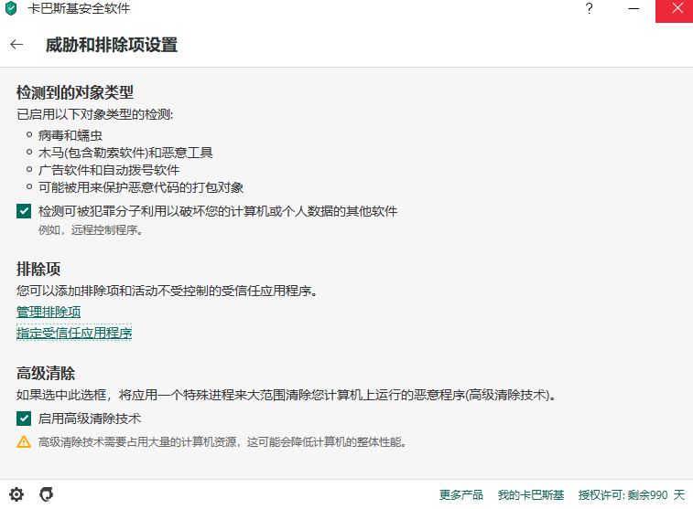Toggle the 启用高级清除技术 checkbox

tap(24, 419)
